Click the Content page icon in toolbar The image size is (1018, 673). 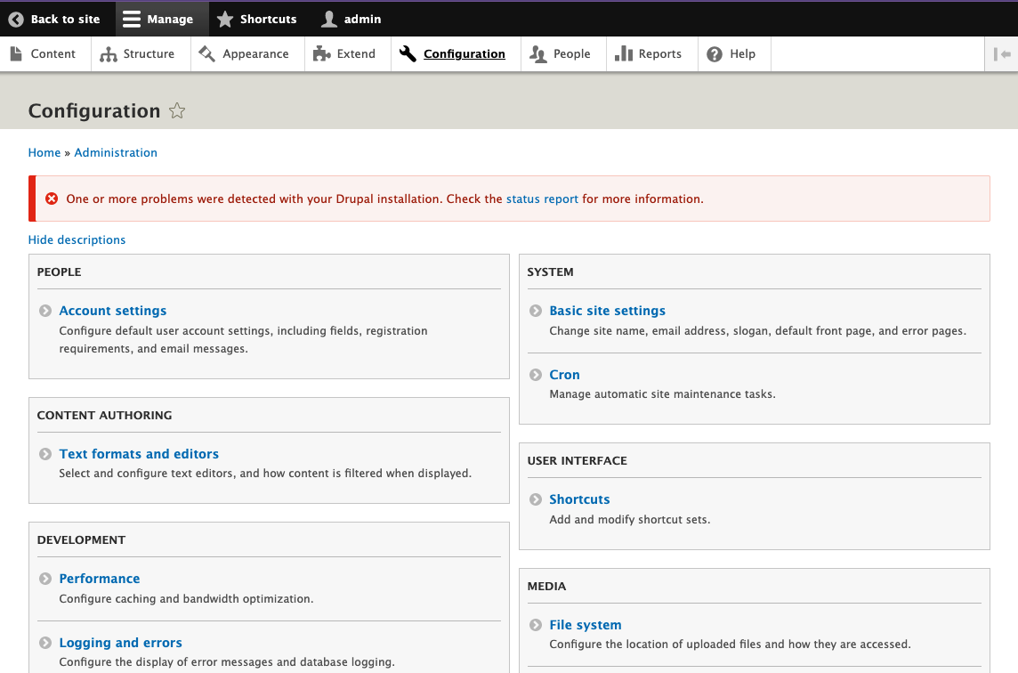point(16,54)
